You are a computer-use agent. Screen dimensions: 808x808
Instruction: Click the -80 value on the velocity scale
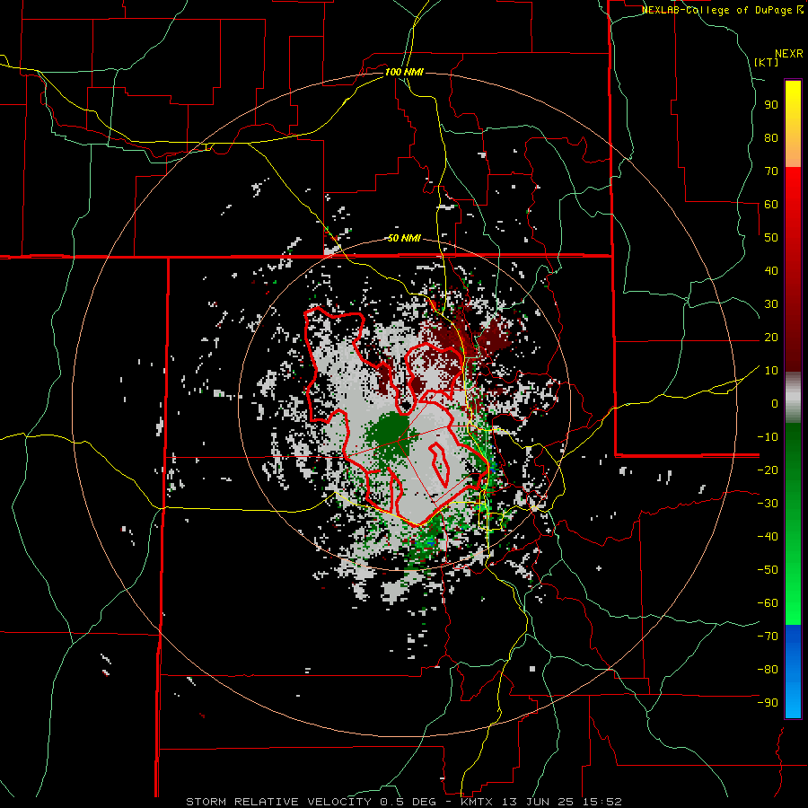click(x=768, y=670)
